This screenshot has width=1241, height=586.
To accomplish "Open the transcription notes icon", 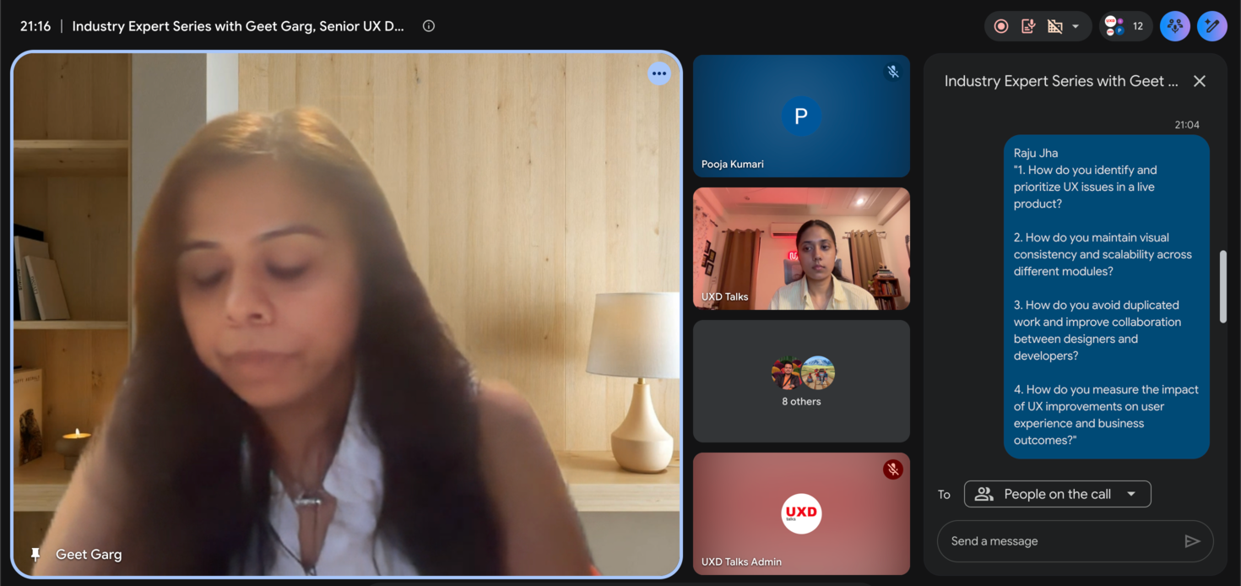I will click(x=1028, y=26).
